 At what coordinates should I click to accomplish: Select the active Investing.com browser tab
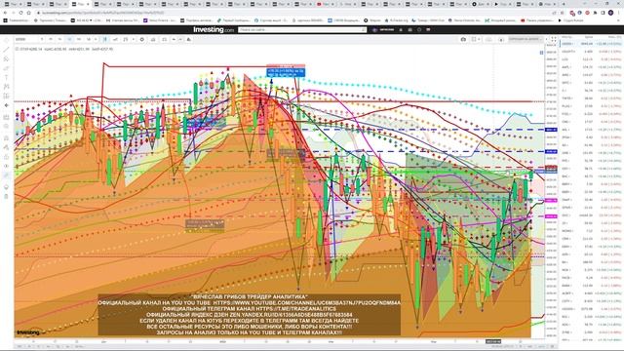click(80, 4)
